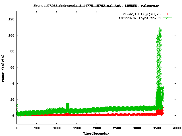Click the legend entry XL-42.13 Tsys:43.75

(142, 14)
